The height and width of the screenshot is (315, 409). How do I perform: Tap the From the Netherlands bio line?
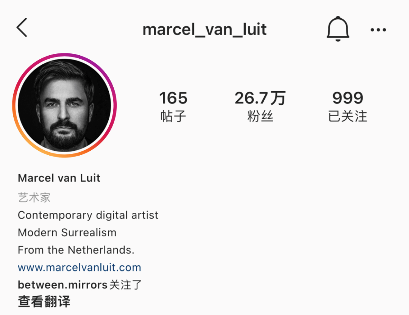pos(76,250)
